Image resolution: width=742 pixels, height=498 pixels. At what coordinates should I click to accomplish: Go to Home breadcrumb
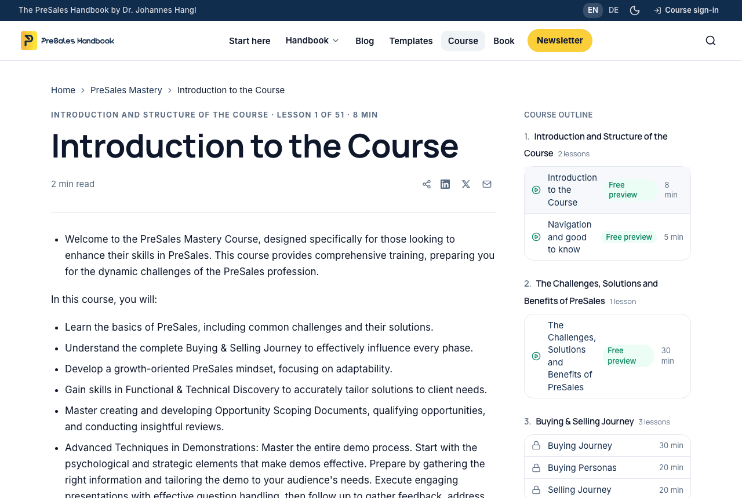click(63, 90)
